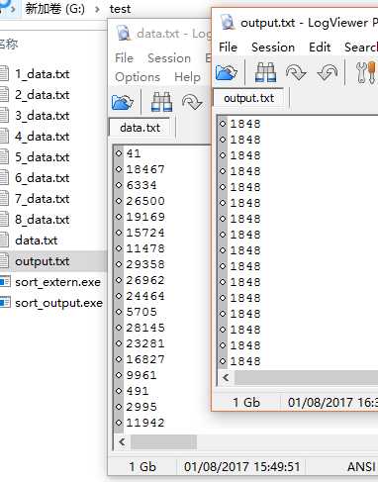This screenshot has height=482, width=378.
Task: Click the LogViewer app icon in data.txt title bar
Action: pos(124,33)
